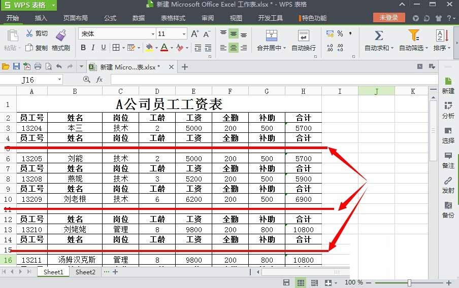Switch to the 公式 ribbon tab

pyautogui.click(x=110, y=18)
